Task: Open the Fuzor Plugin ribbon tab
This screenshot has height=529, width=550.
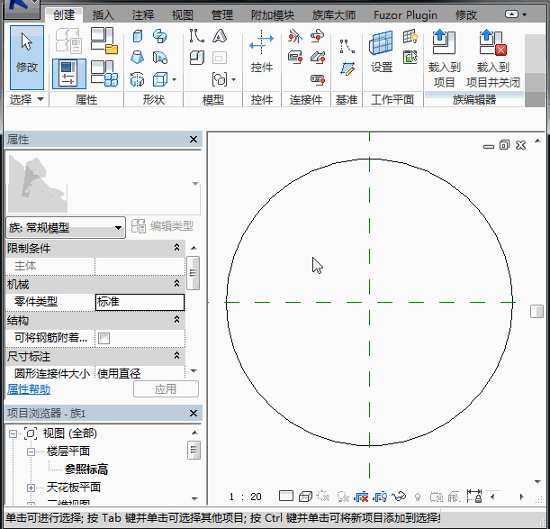Action: pos(405,15)
